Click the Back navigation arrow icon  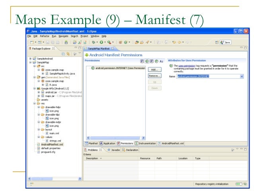[180, 42]
